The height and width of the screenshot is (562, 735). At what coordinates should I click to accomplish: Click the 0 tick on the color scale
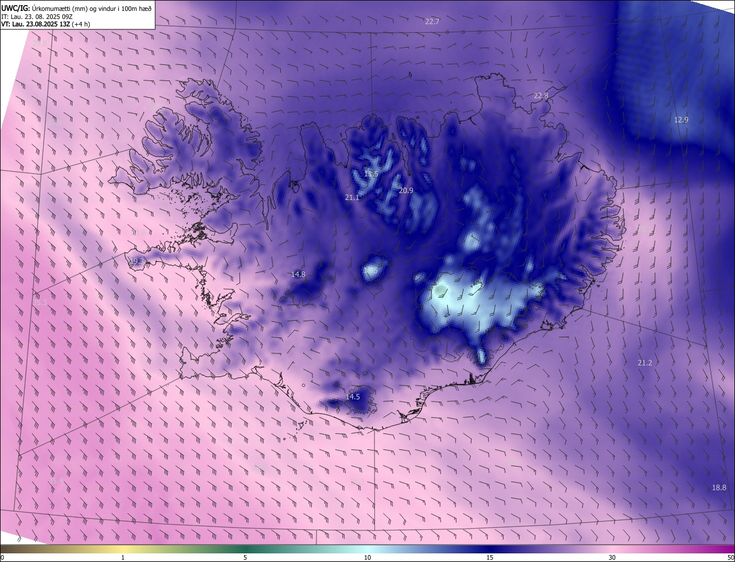[x=2, y=558]
